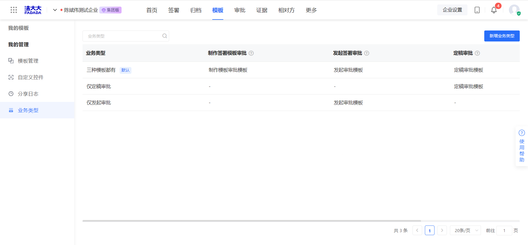Viewport: 528px width, 245px height.
Task: Click the 自定义控件 sidebar icon
Action: 11,77
